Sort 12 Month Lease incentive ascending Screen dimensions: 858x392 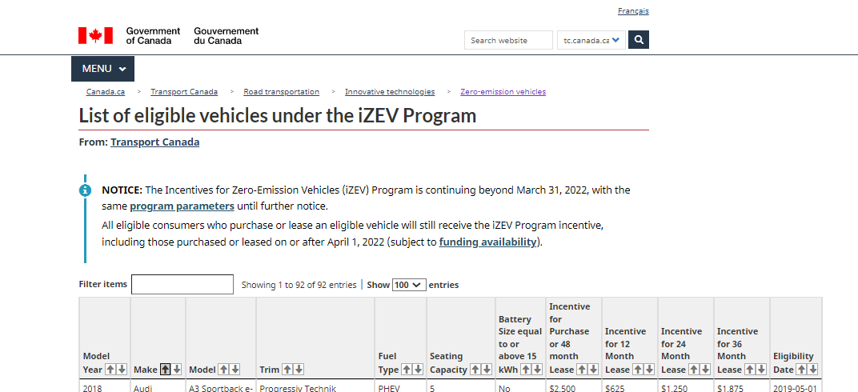coord(637,370)
